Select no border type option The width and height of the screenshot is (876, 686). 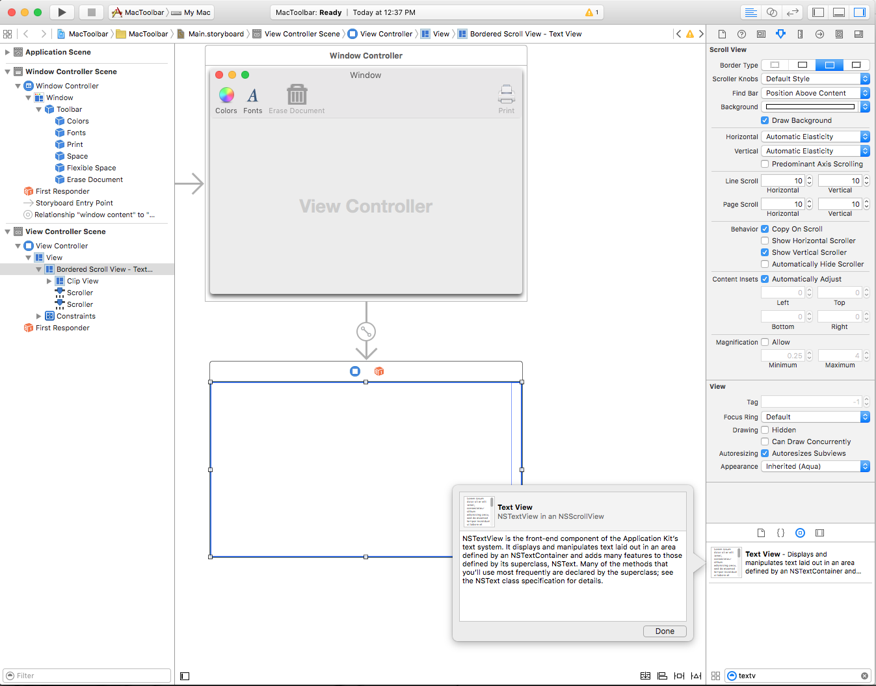(775, 65)
